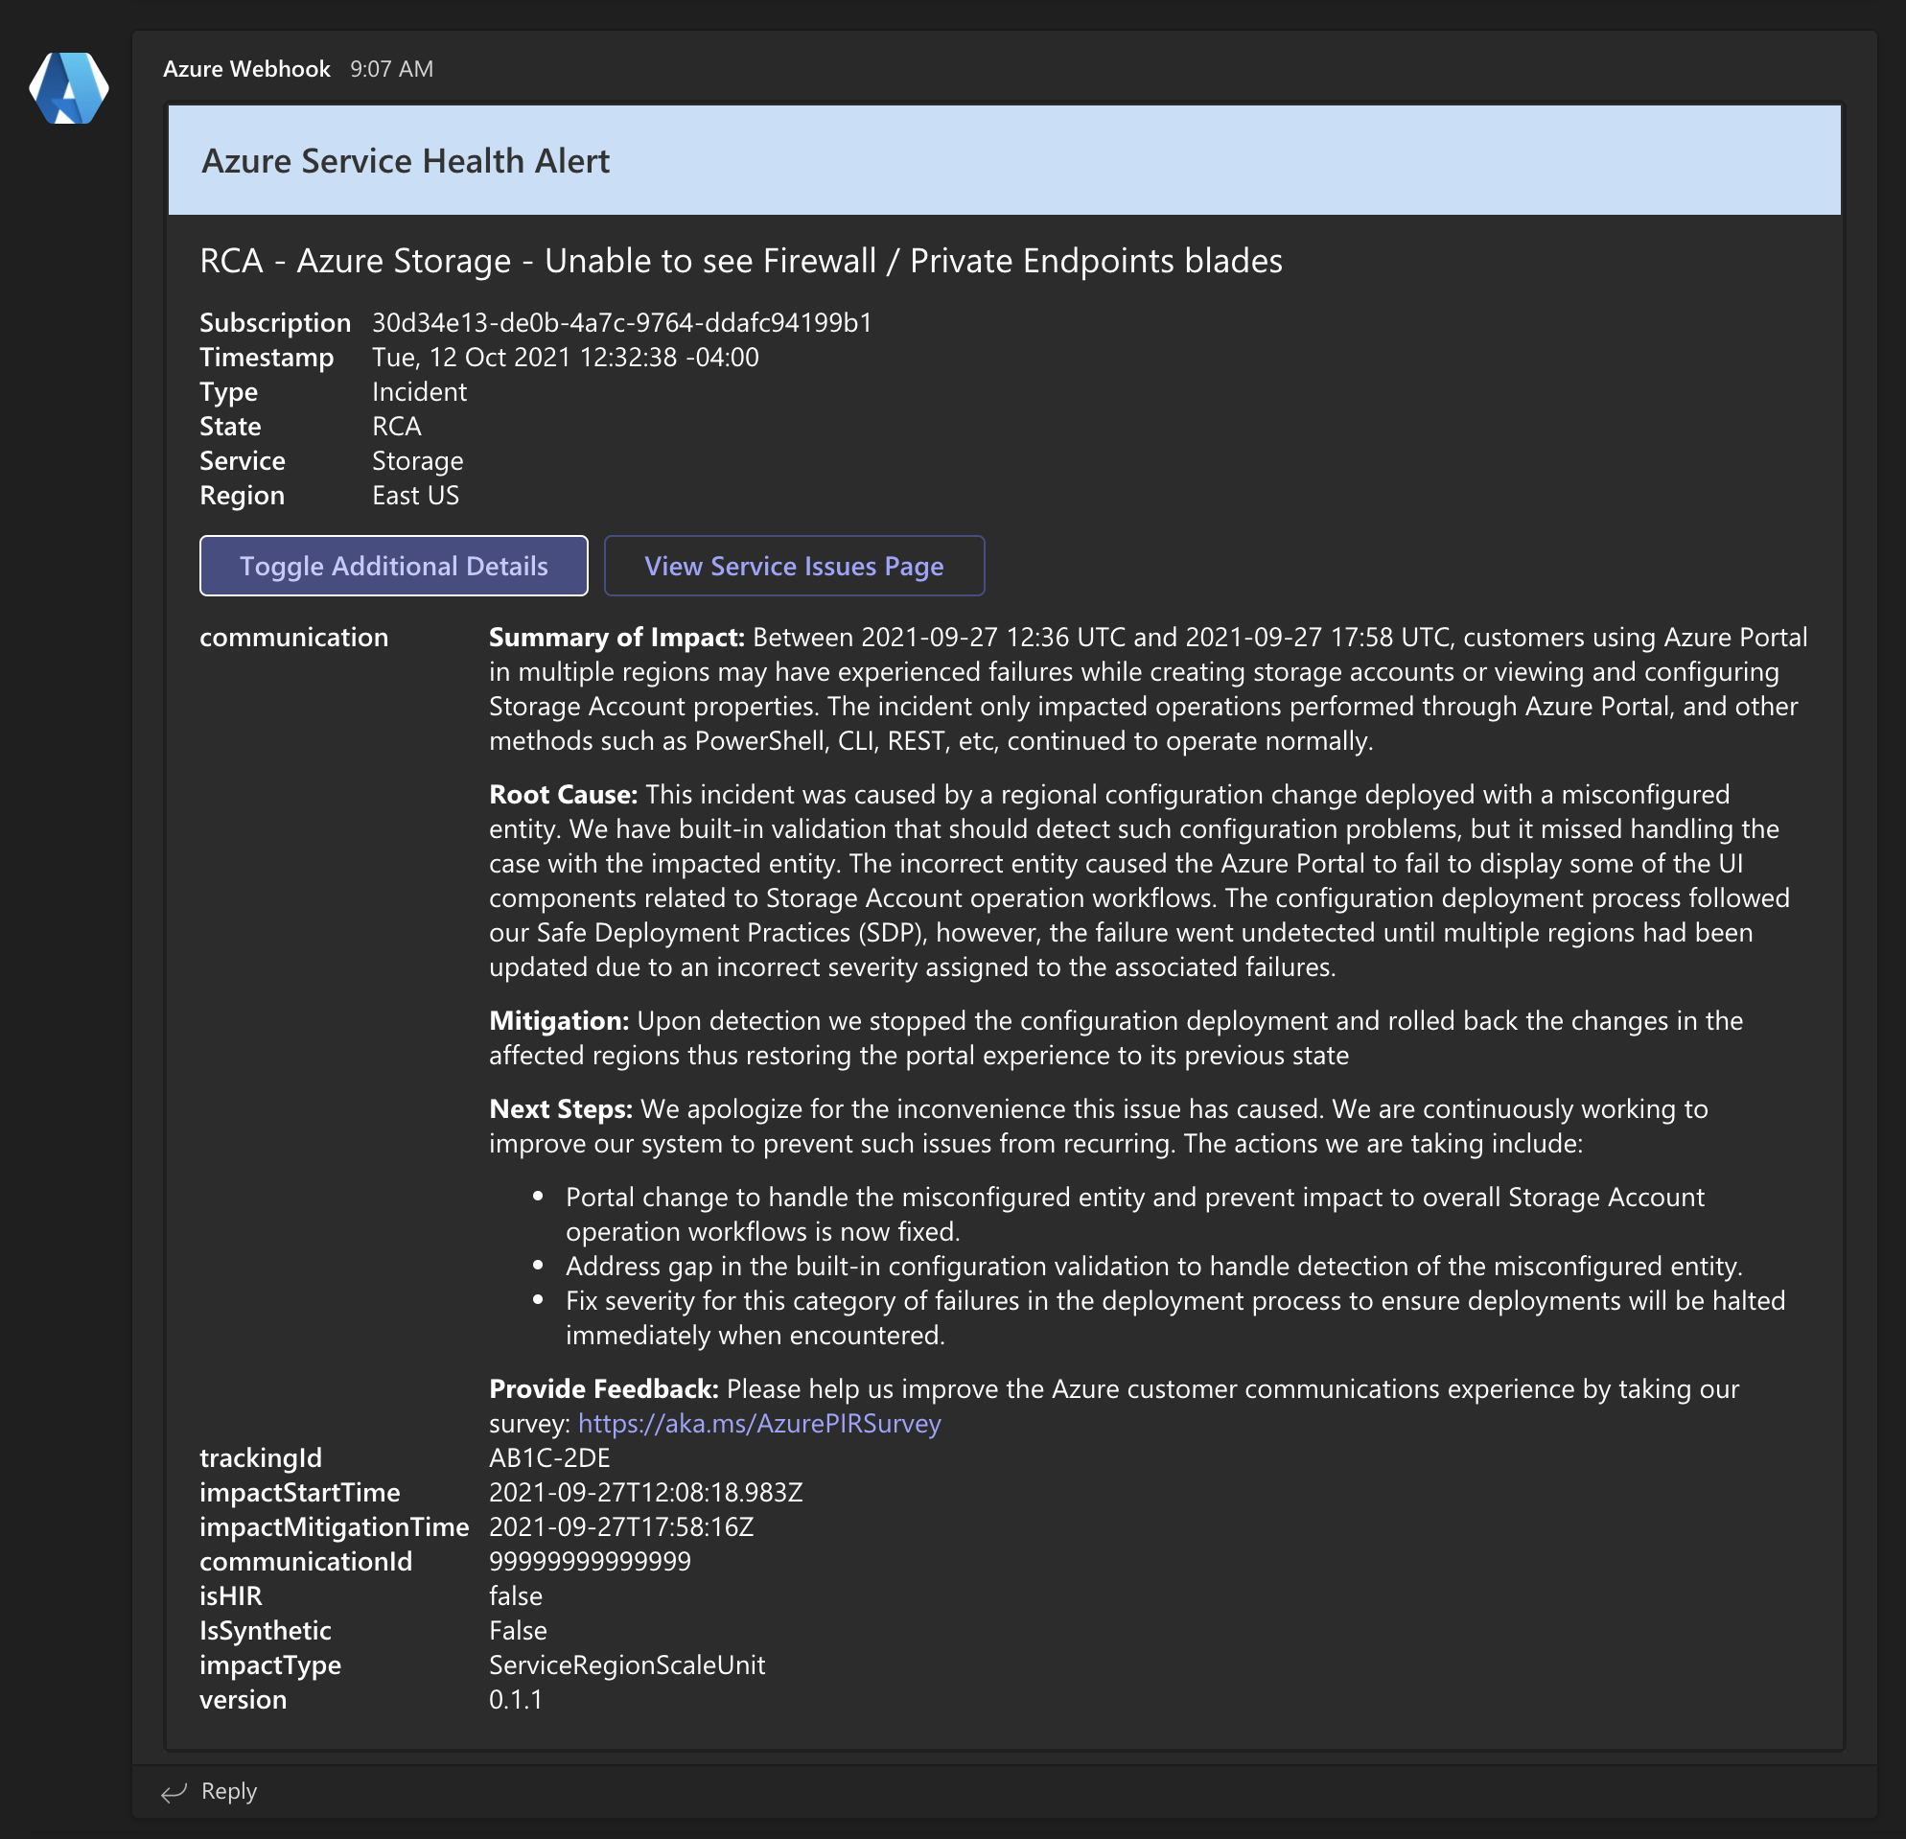The height and width of the screenshot is (1839, 1906).
Task: Click the East US region value
Action: (x=415, y=495)
